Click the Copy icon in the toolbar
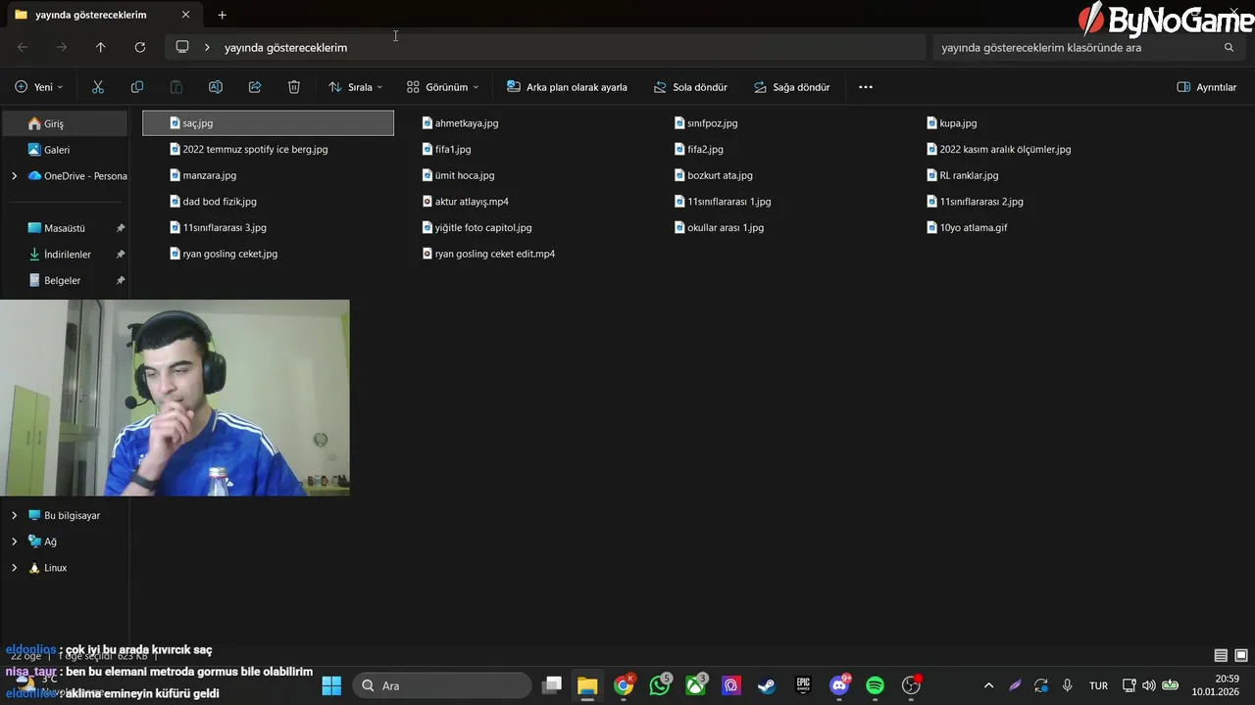1255x705 pixels. [x=137, y=87]
